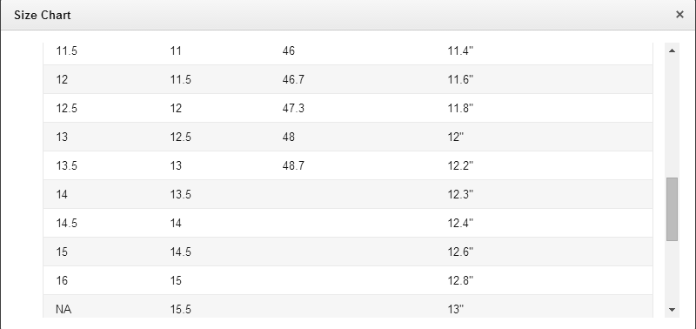Screen dimensions: 696x329
Task: Select the 14.5 cell in first column
Action: point(67,223)
